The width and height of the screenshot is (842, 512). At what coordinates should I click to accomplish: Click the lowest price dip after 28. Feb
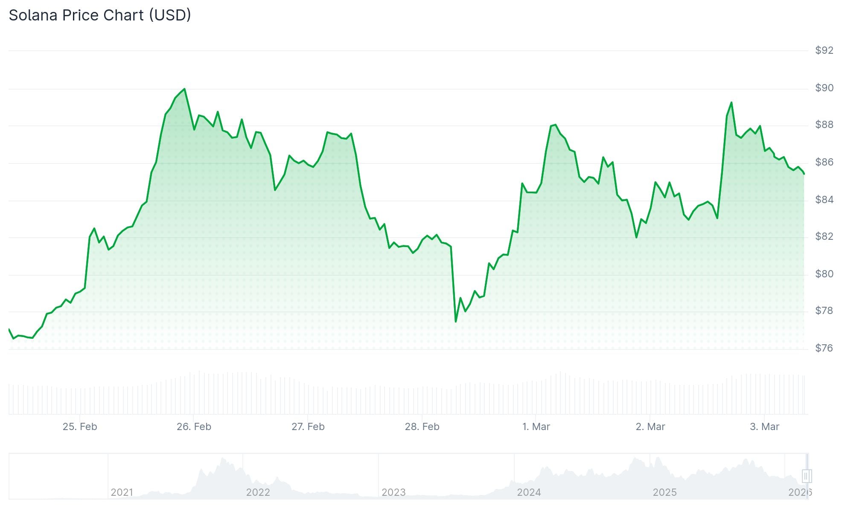pyautogui.click(x=456, y=321)
